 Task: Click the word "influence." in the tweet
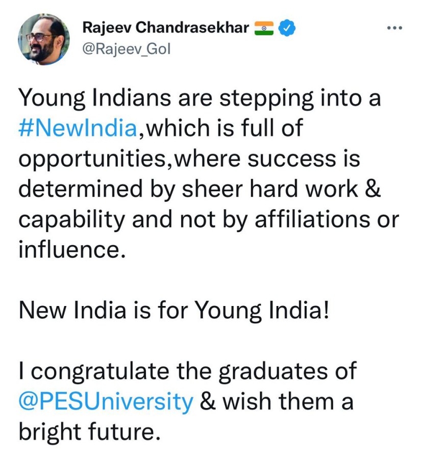(71, 250)
